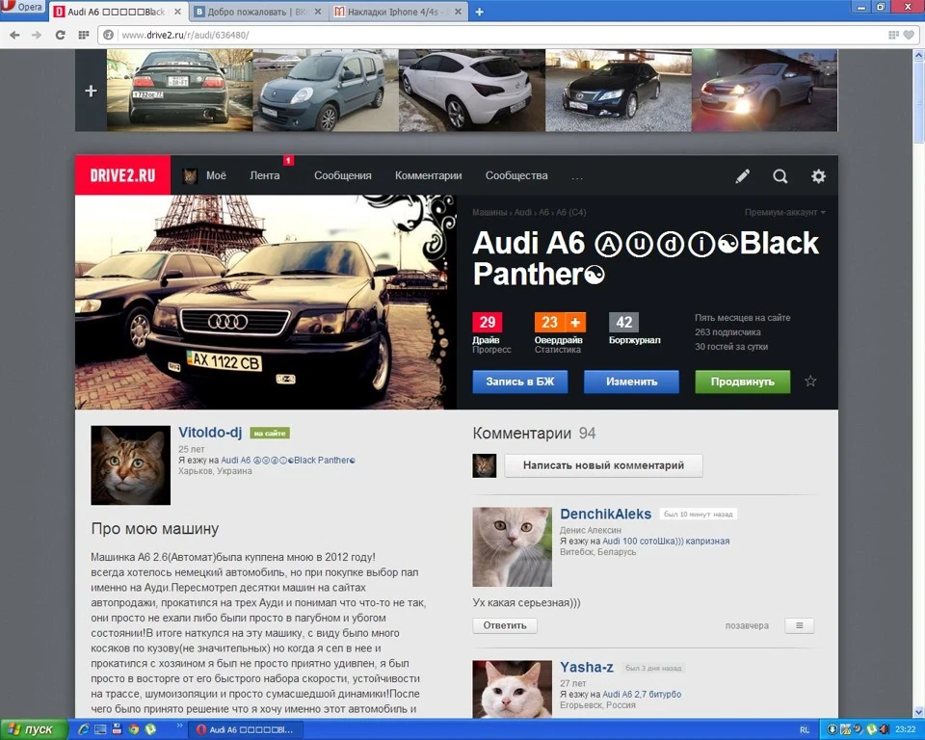Image resolution: width=925 pixels, height=740 pixels.
Task: Click the page vertical scrollbar down arrow
Action: tap(918, 712)
